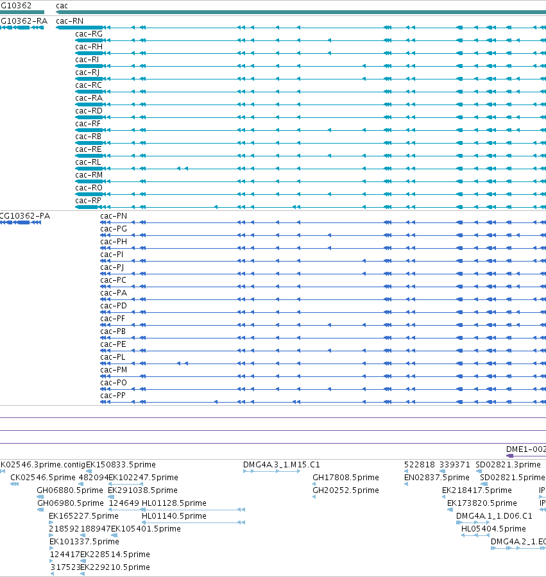Choose the cac-RD transcript
This screenshot has height=577, width=546.
tap(89, 111)
